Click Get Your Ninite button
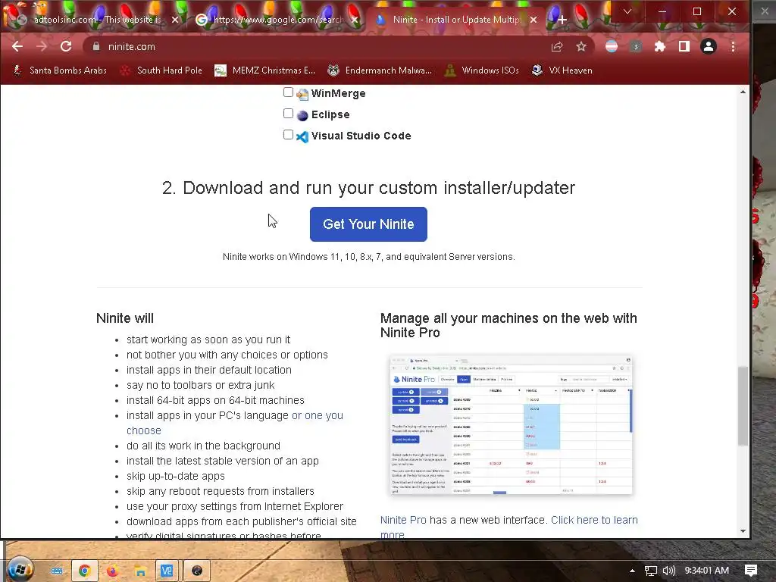Viewport: 776px width, 582px height. 368,224
